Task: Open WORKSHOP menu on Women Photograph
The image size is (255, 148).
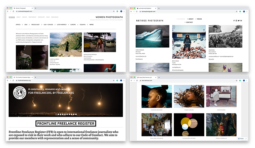Action: coord(41,17)
